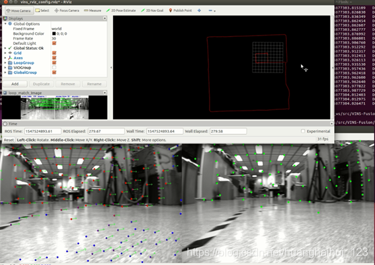Viewport: 375px width, 265px height.
Task: Disable the GlobalGroup checkbox
Action: pos(54,72)
